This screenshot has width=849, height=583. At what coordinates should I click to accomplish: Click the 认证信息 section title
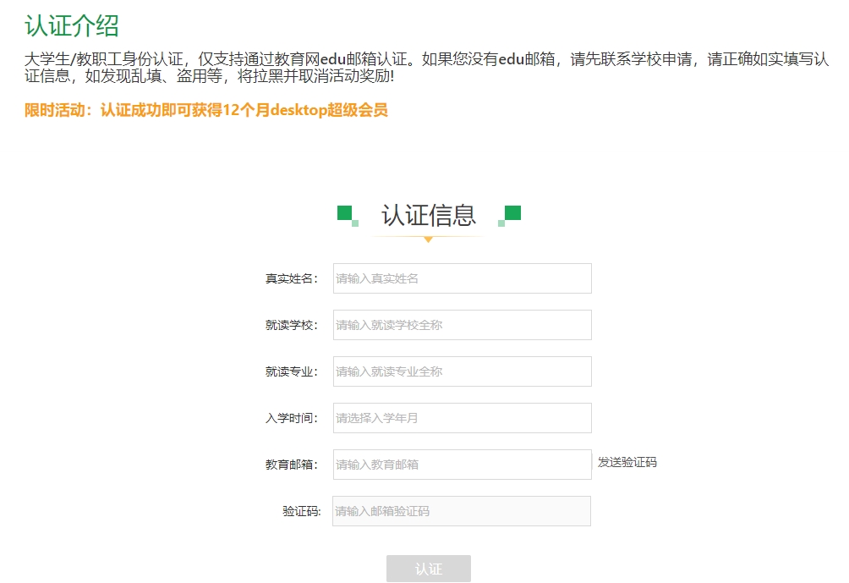(429, 215)
